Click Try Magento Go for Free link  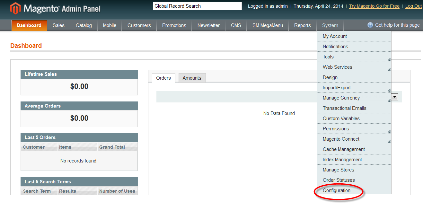[374, 6]
